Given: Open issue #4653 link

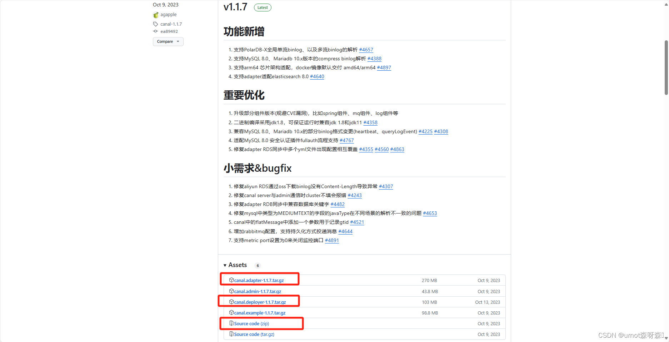Looking at the screenshot, I should click(430, 213).
